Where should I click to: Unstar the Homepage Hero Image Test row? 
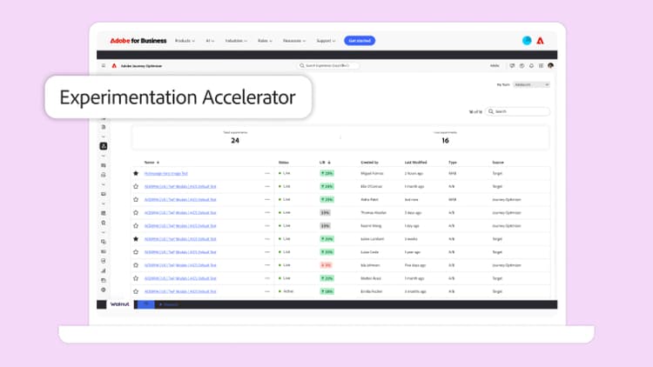pos(136,173)
